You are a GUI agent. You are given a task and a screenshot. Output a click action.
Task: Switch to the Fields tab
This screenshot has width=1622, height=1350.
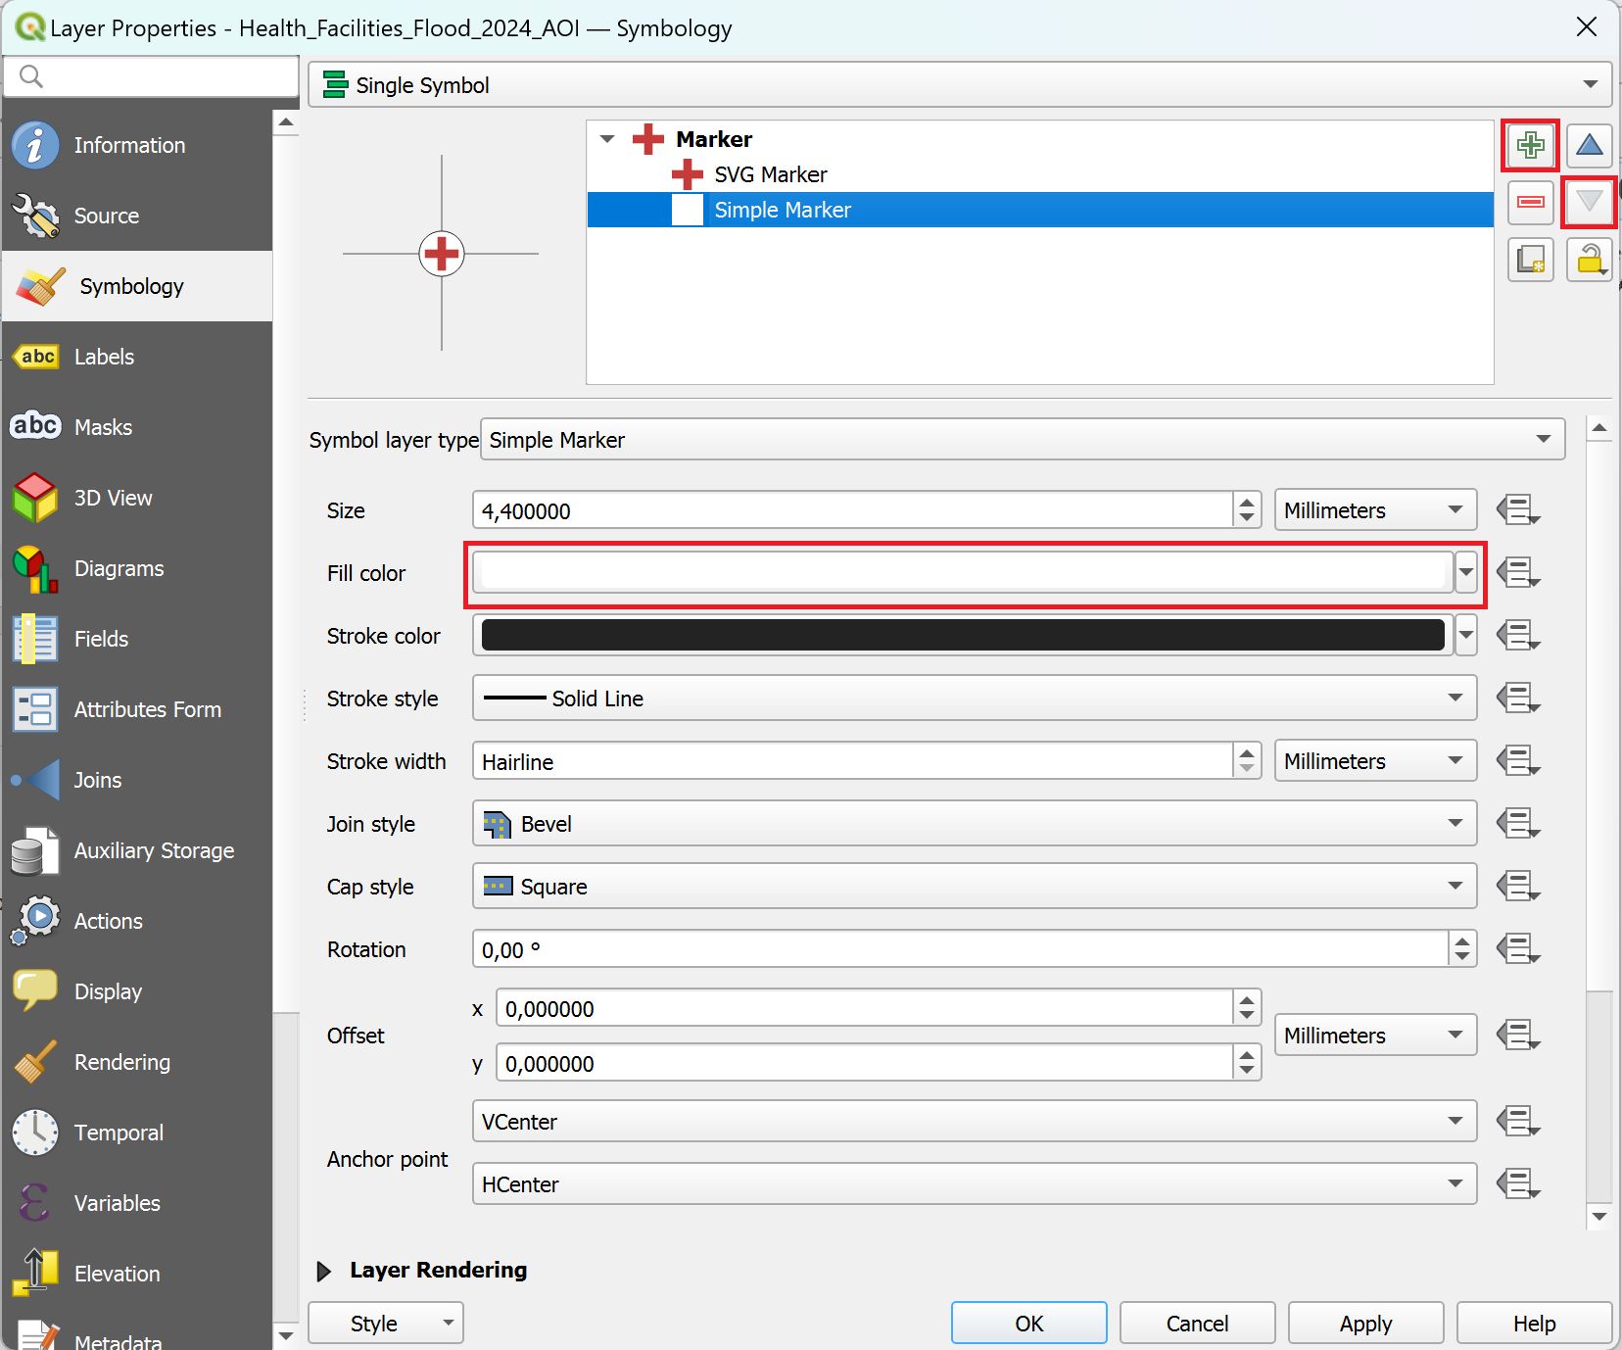[x=101, y=639]
